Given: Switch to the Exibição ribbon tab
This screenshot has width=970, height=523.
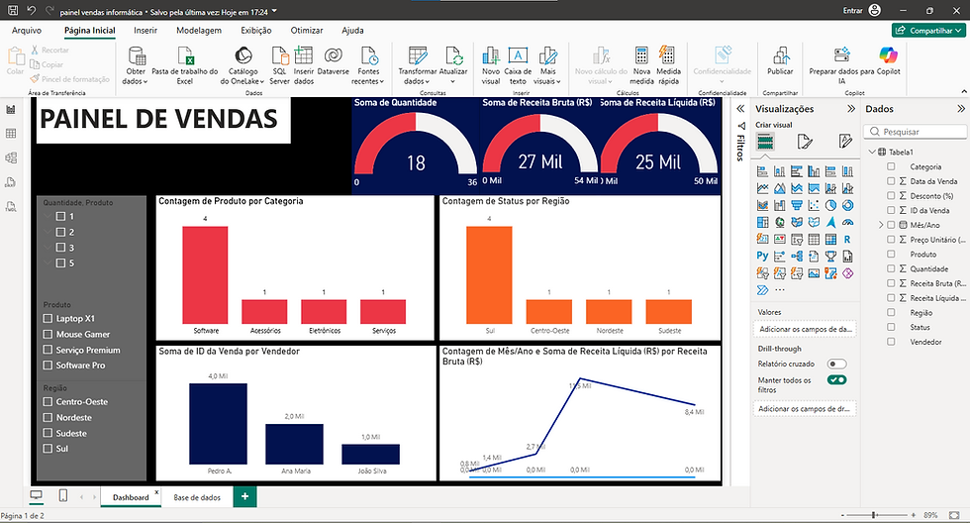Looking at the screenshot, I should point(256,31).
